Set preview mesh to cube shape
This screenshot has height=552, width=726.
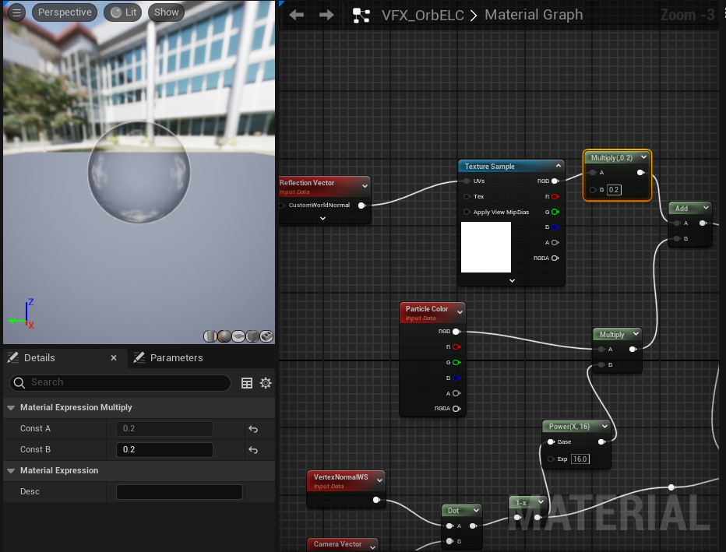point(252,336)
